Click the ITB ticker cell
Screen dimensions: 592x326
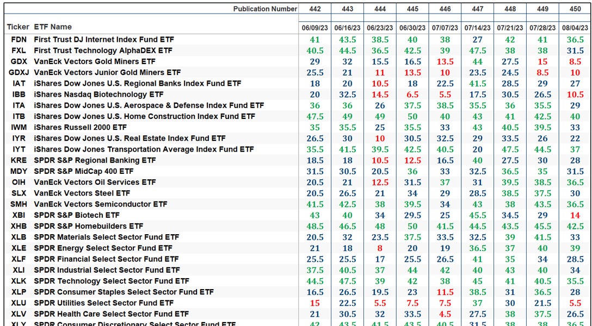click(x=18, y=116)
